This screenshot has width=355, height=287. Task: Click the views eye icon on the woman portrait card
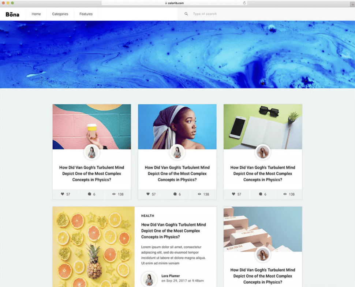(199, 194)
